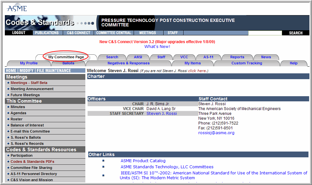Open S. Rossi's Records link

pos(27,143)
